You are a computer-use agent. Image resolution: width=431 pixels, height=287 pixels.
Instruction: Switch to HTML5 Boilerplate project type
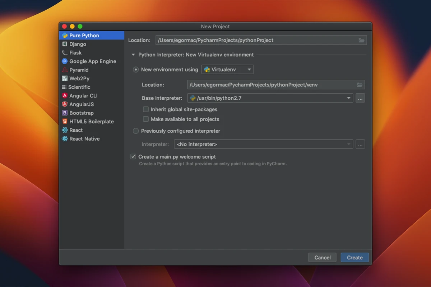click(65, 121)
